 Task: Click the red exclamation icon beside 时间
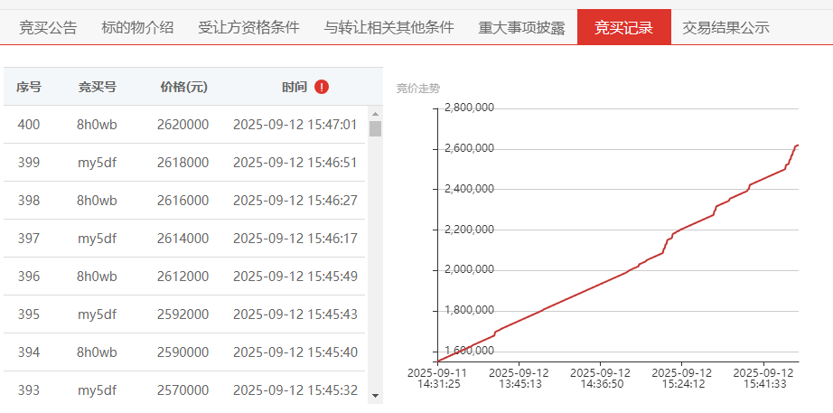(322, 87)
